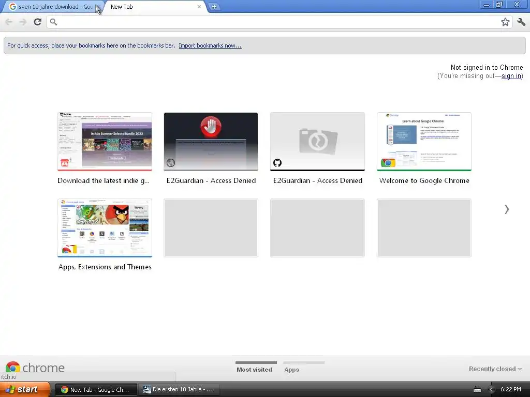
Task: Open the Windows start menu
Action: click(x=25, y=390)
